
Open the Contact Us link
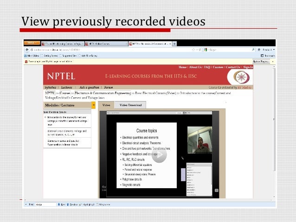(x=233, y=67)
